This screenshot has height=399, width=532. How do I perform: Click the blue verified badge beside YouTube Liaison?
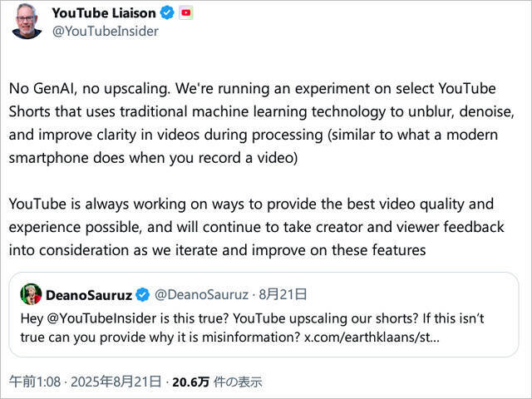tap(165, 12)
